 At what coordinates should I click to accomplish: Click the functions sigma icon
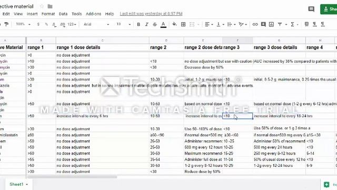292,24
